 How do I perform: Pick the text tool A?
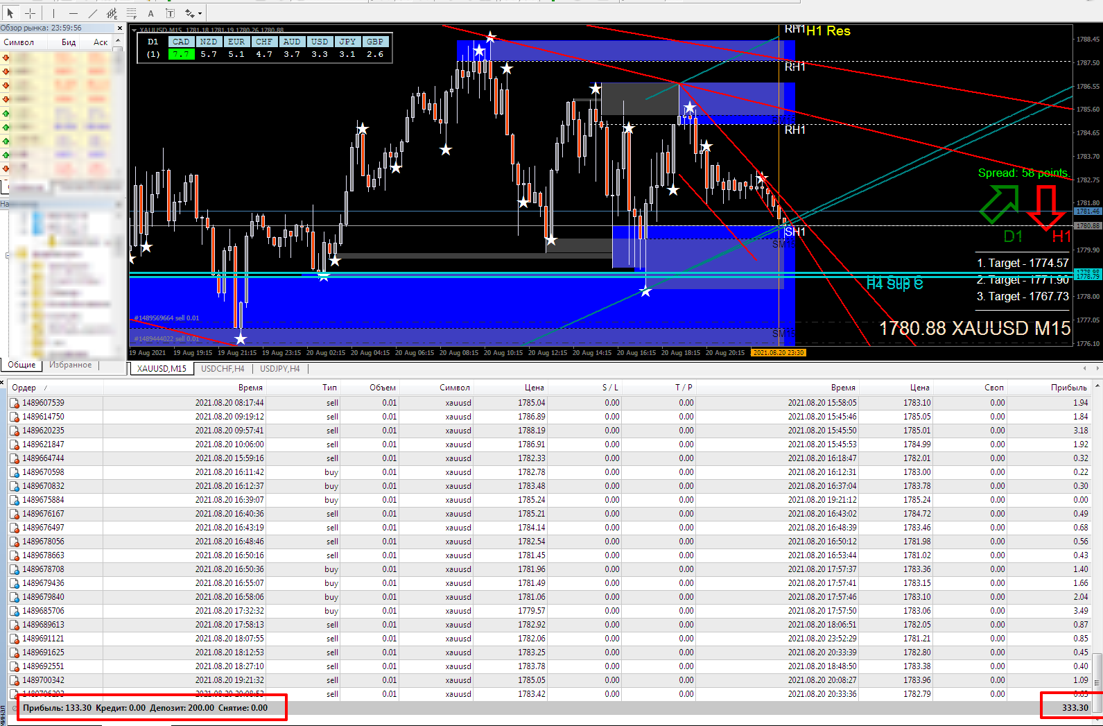(150, 13)
